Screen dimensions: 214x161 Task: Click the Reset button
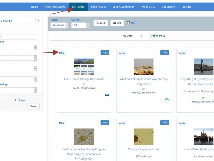click(x=33, y=106)
